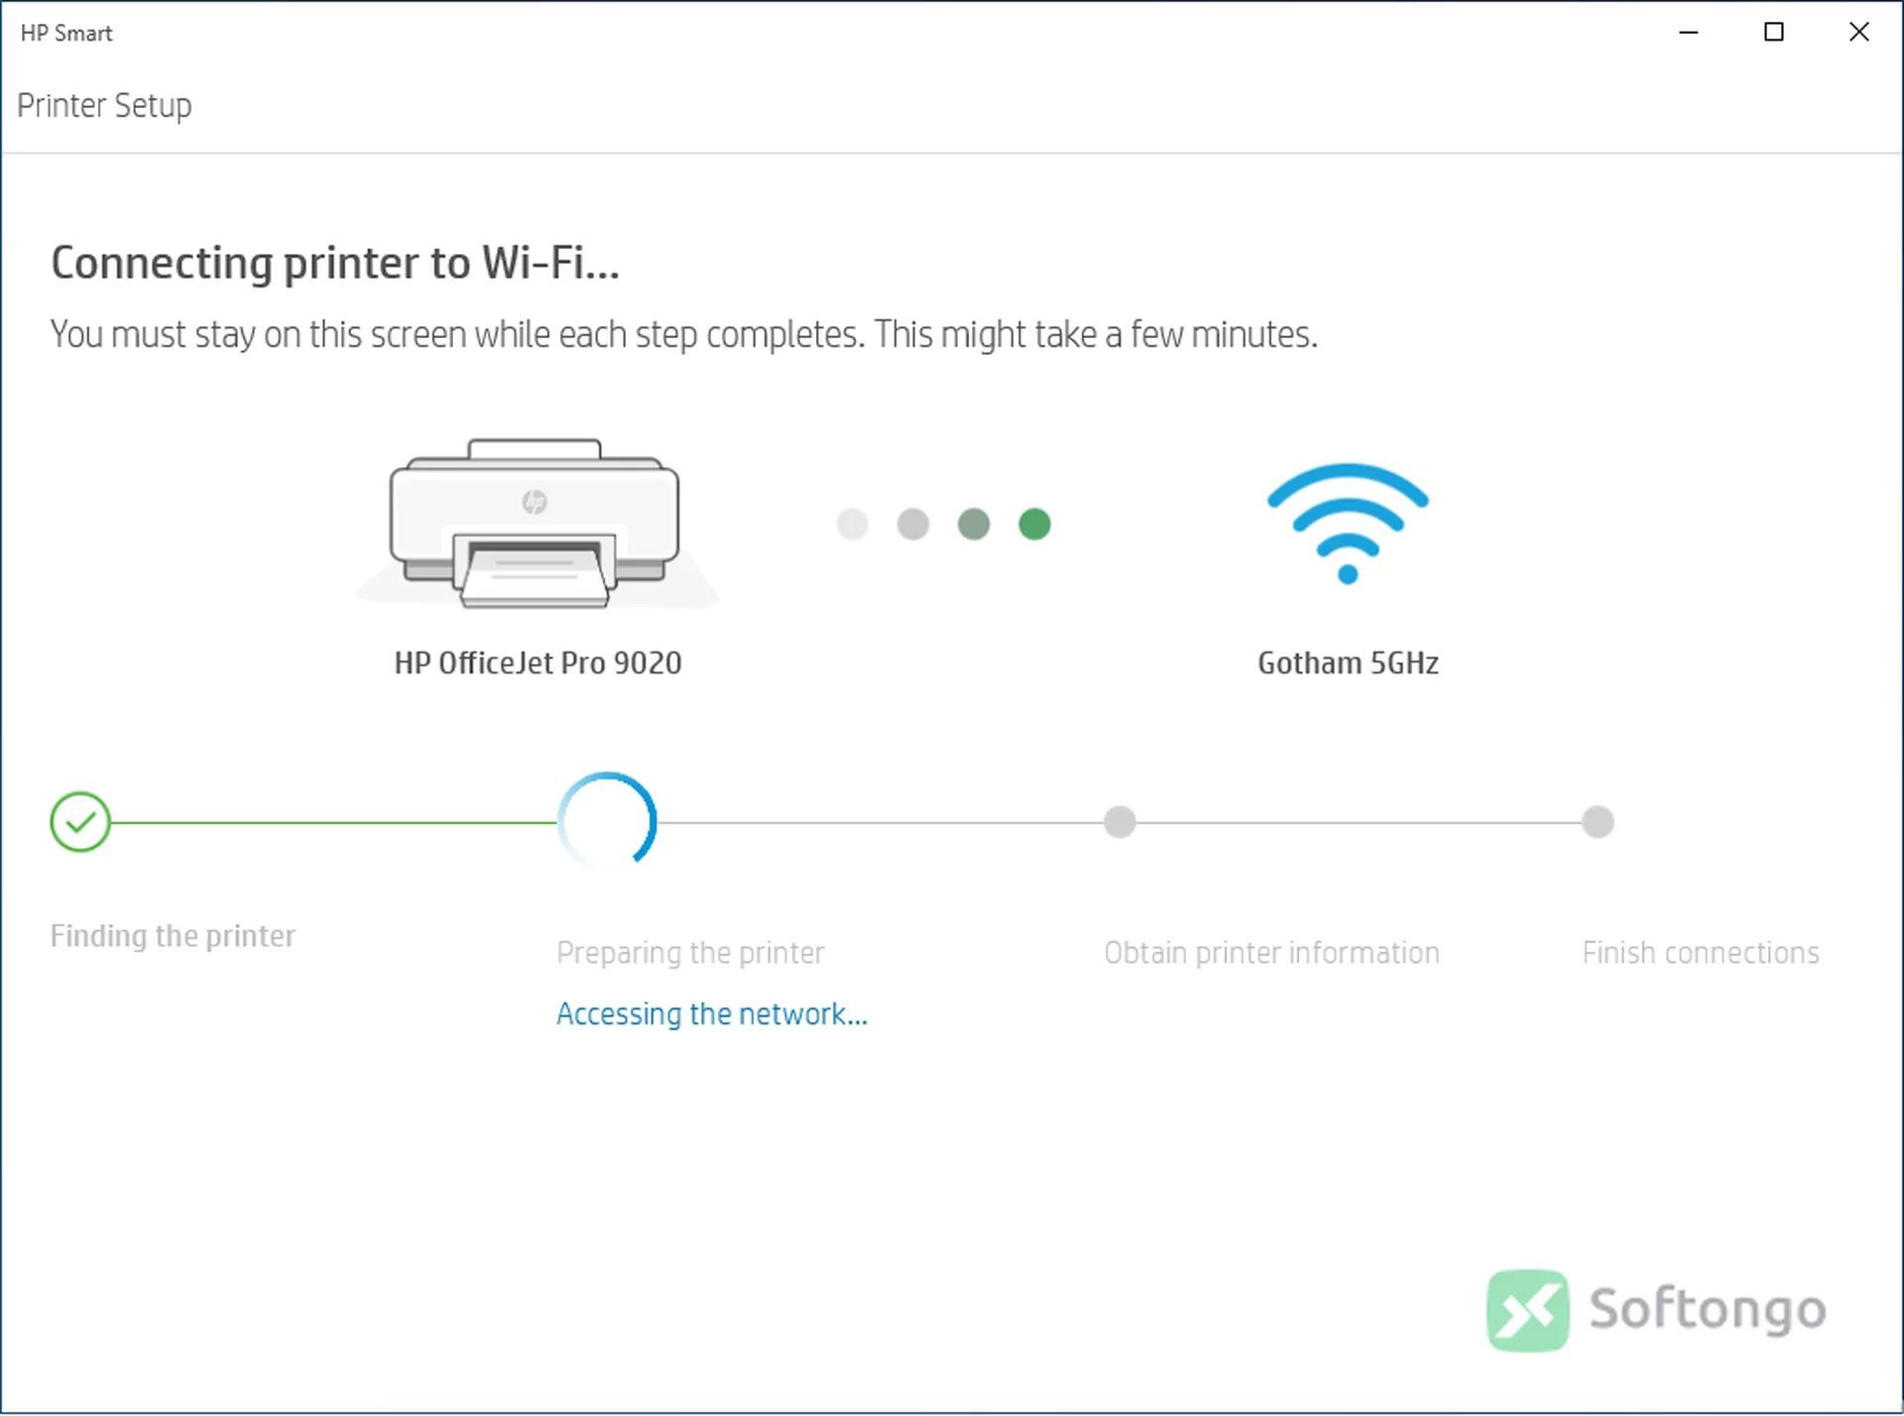Click the Obtain printer information label

pos(1271,953)
